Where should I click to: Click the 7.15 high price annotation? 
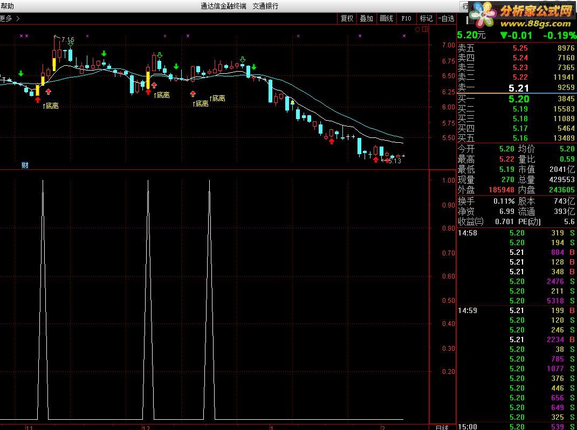click(68, 39)
